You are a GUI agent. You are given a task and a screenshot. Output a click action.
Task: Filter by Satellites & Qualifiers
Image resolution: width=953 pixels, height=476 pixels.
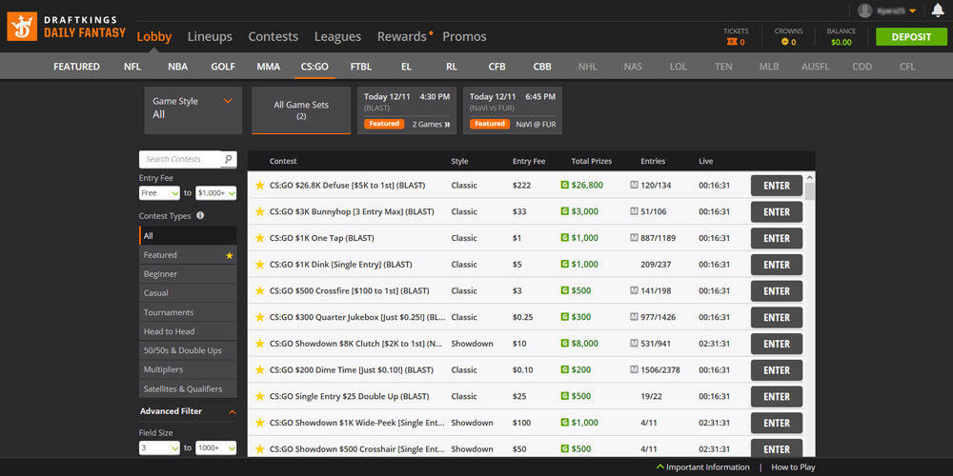point(188,388)
